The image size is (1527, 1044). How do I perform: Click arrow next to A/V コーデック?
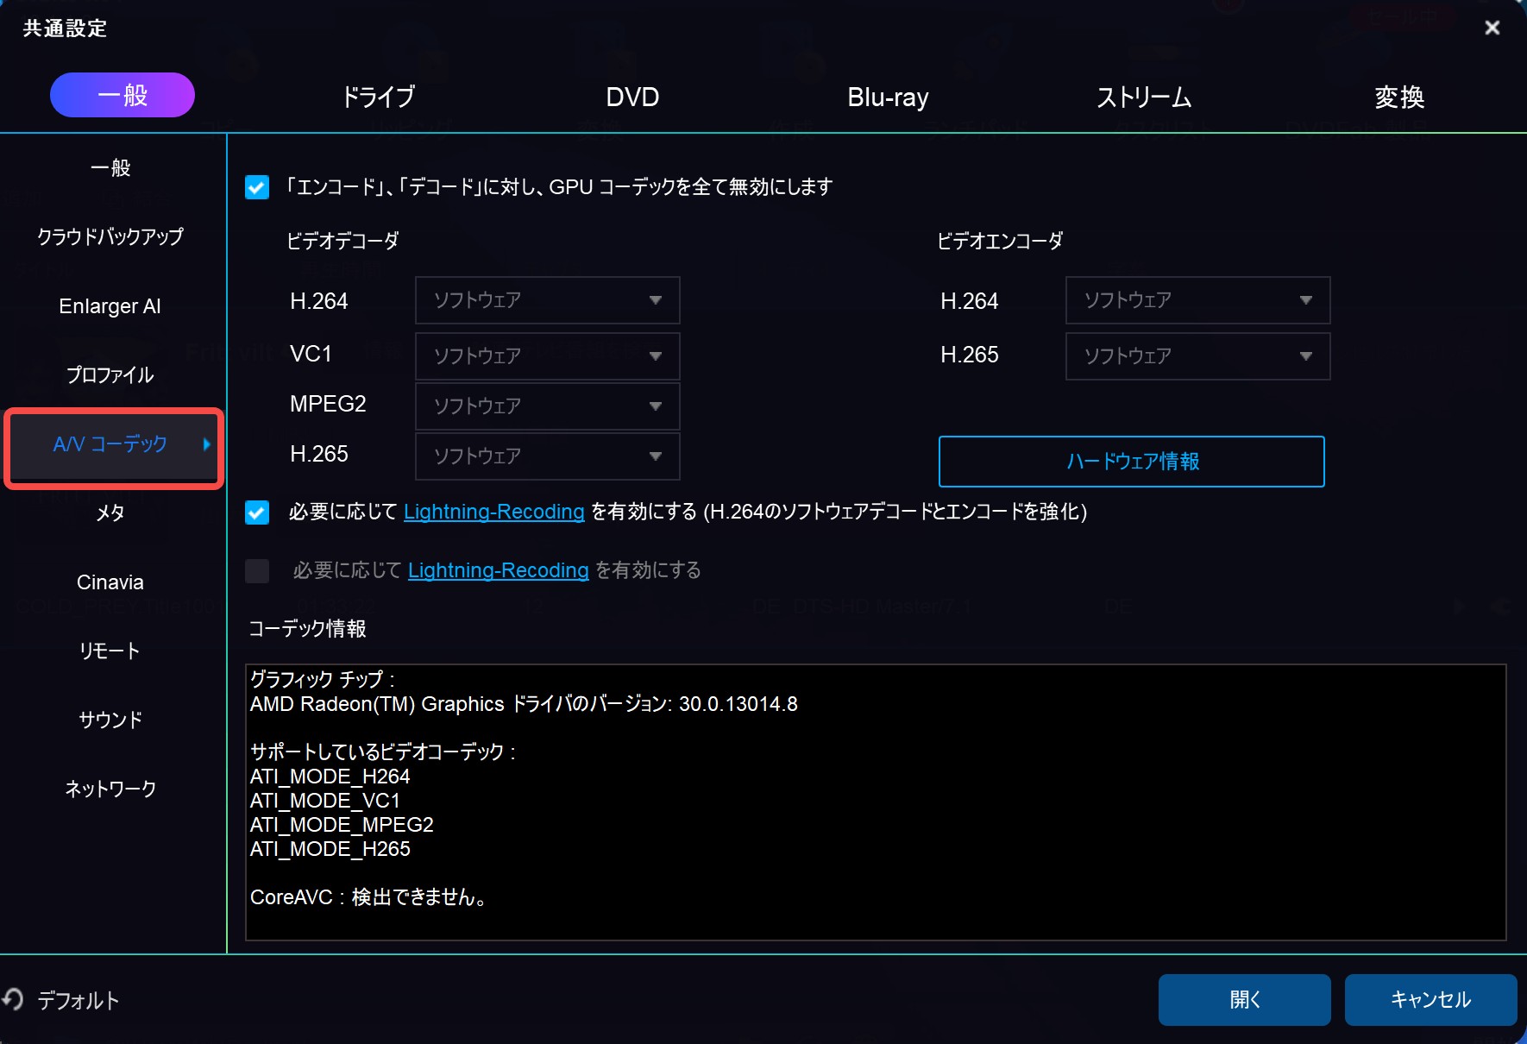(x=206, y=444)
